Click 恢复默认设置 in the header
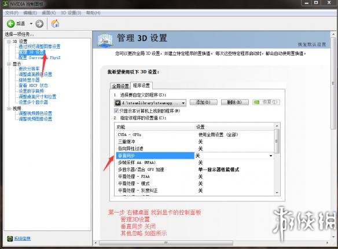The width and height of the screenshot is (338, 249). click(x=312, y=45)
